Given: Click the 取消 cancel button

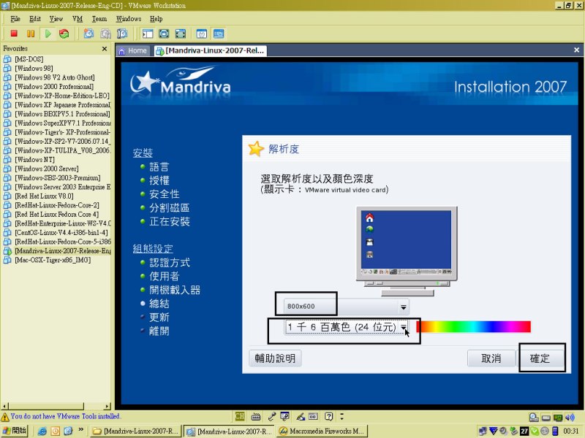Looking at the screenshot, I should click(x=491, y=358).
